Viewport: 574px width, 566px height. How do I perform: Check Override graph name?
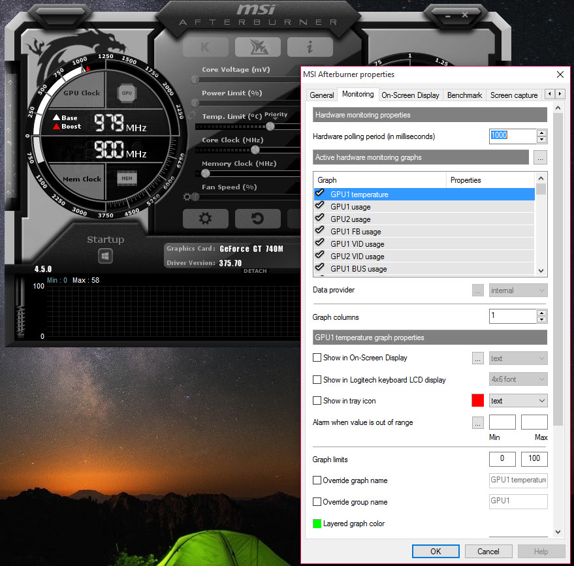pos(317,480)
